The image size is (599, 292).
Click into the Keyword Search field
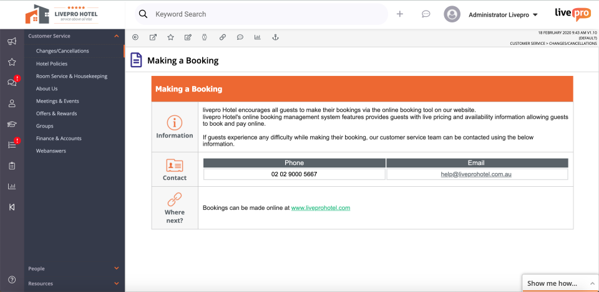tap(261, 14)
